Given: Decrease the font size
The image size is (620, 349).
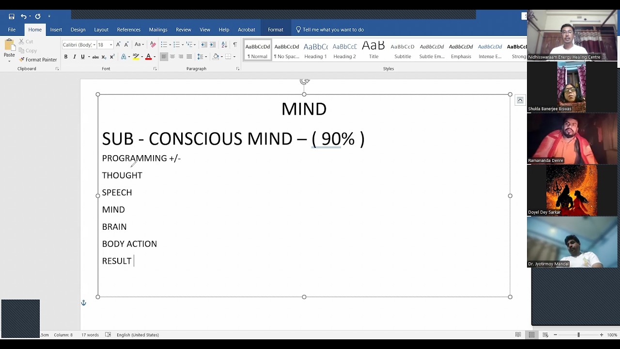Looking at the screenshot, I should [x=126, y=45].
